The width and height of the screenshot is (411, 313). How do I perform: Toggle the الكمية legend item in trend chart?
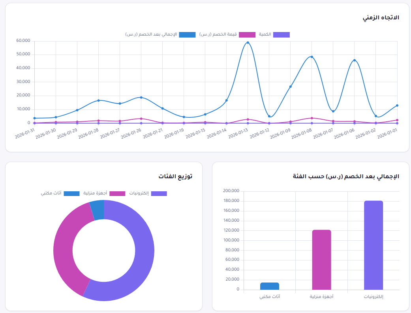point(274,35)
